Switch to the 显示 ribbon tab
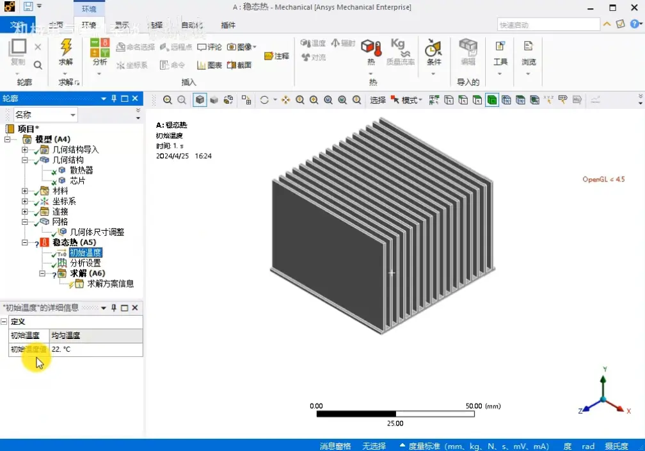 (x=122, y=25)
